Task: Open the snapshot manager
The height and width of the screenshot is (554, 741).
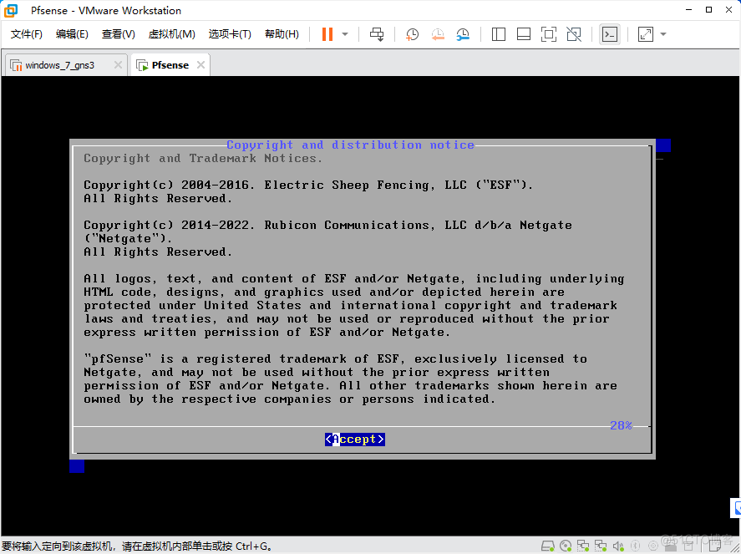Action: [463, 34]
